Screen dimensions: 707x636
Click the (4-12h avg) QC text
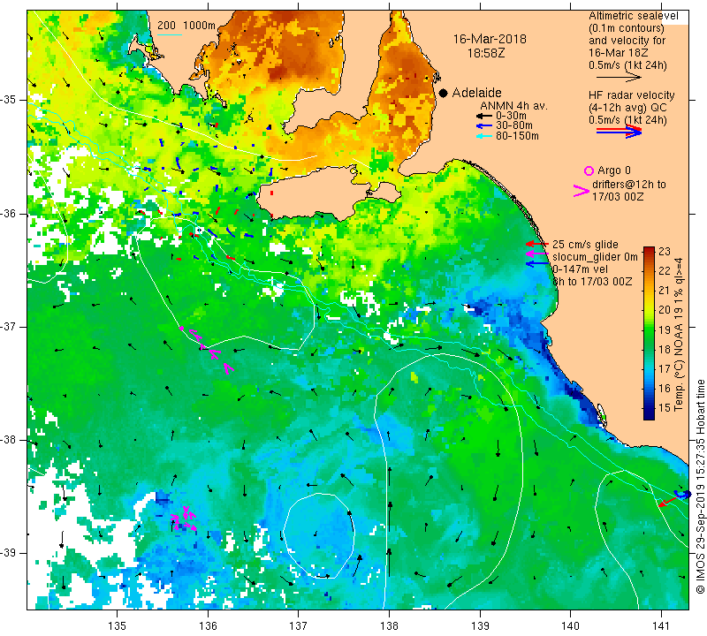tap(627, 108)
